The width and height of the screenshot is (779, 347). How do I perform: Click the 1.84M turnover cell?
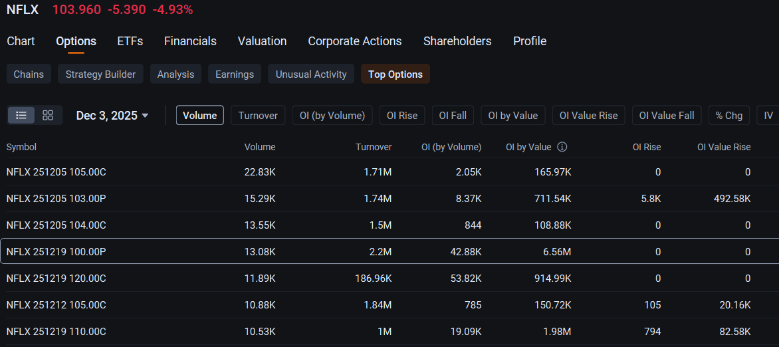tap(377, 304)
